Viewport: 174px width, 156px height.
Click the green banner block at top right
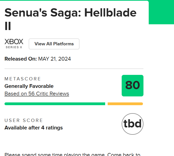(161, 13)
